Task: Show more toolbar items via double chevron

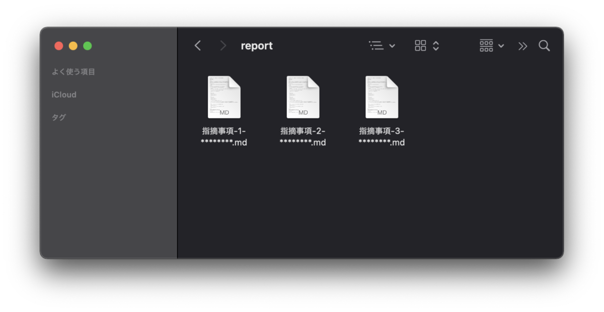Action: tap(523, 46)
